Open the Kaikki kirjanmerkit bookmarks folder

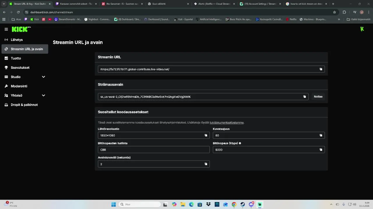click(358, 19)
